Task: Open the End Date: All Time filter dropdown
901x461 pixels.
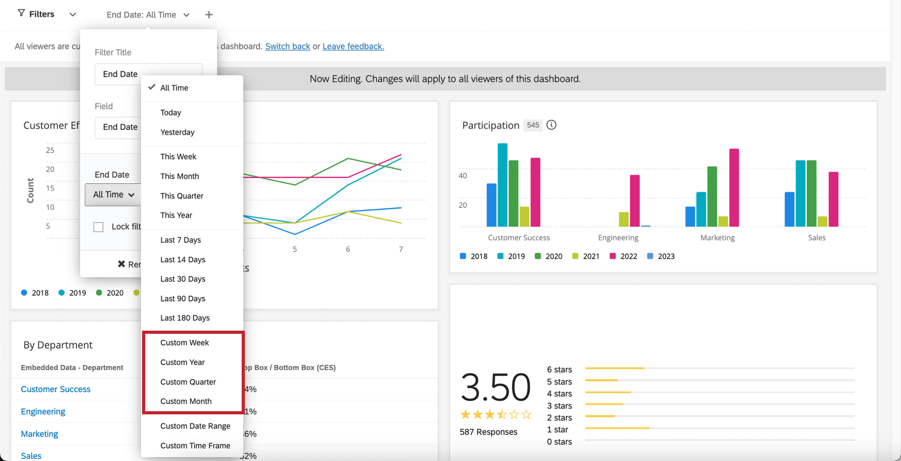Action: (x=147, y=15)
